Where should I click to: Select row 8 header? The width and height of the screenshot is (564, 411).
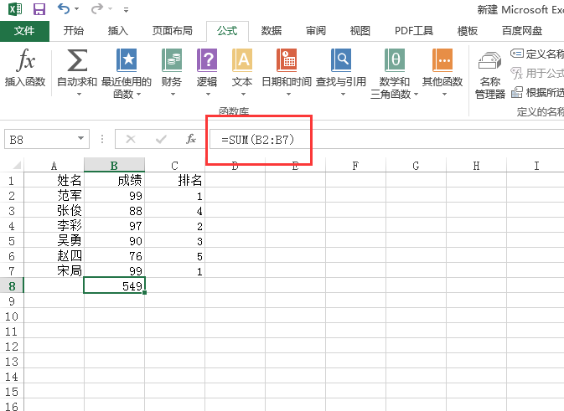point(12,286)
